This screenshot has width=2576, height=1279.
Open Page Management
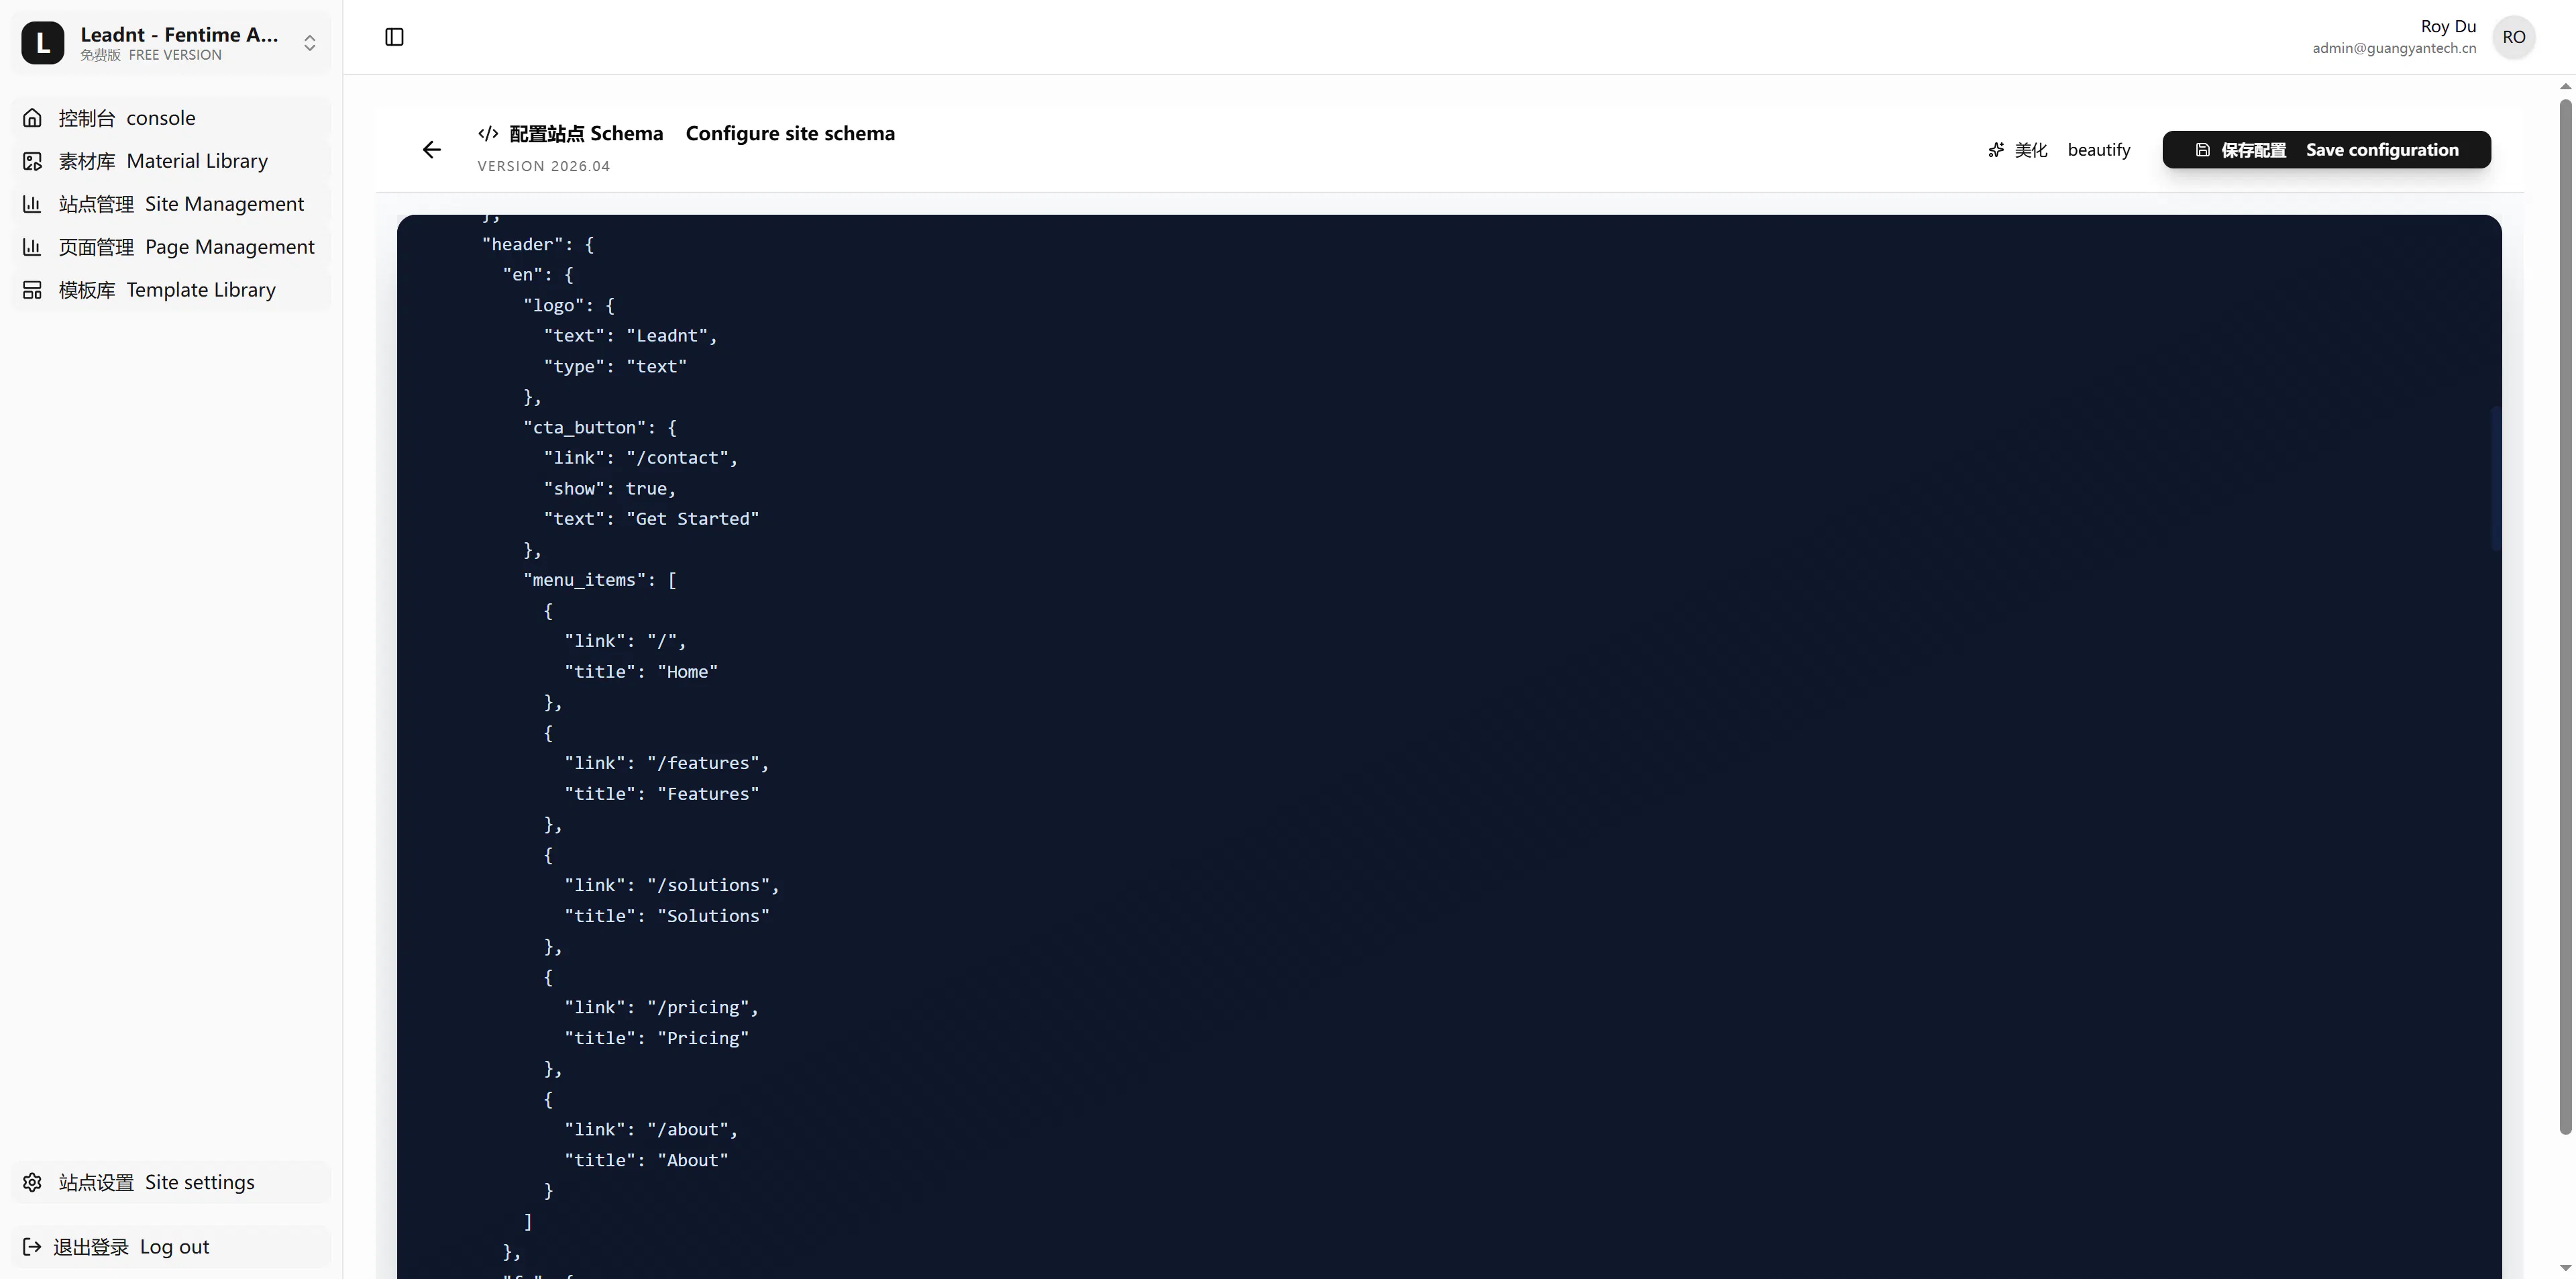pos(171,247)
